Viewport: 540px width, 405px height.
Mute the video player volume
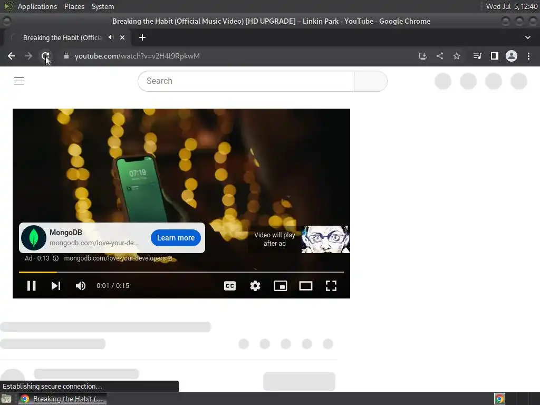81,286
